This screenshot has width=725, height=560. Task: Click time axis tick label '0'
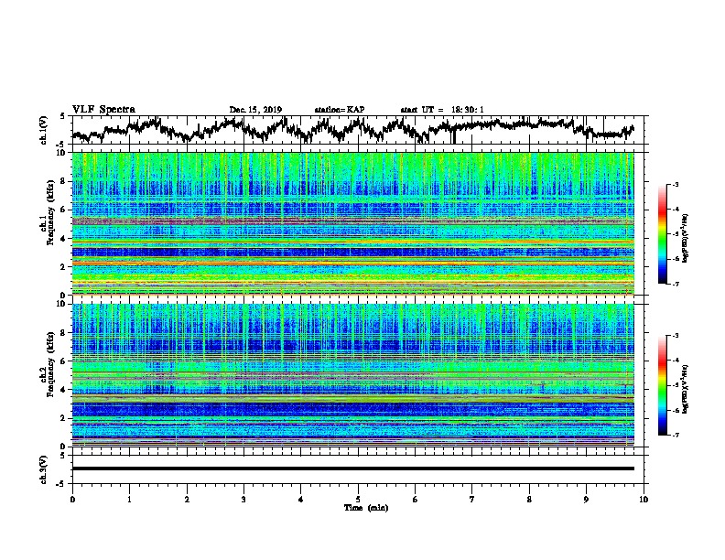pyautogui.click(x=72, y=500)
